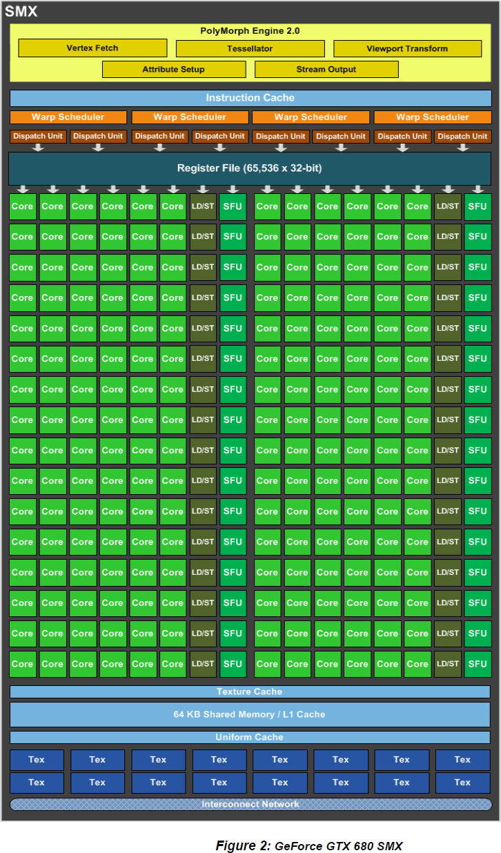Select the Uniform Cache bar
The width and height of the screenshot is (501, 853).
(250, 737)
